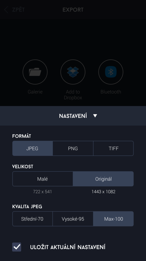Toggle the NASTAVENÍ settings header
The height and width of the screenshot is (261, 146).
[73, 116]
